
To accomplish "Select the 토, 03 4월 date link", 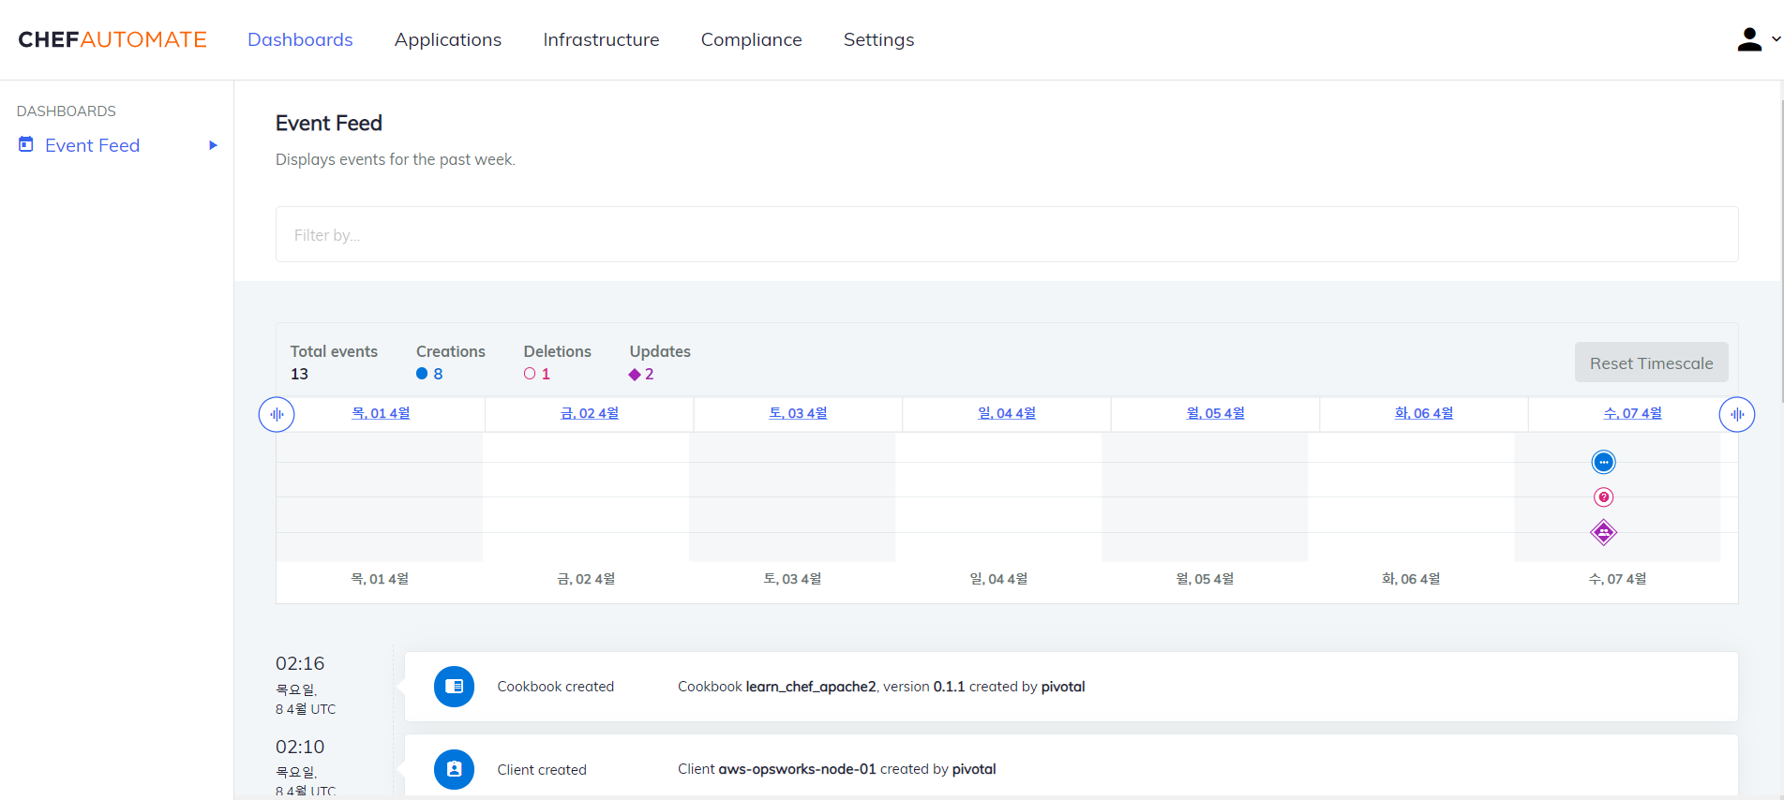I will [x=798, y=413].
